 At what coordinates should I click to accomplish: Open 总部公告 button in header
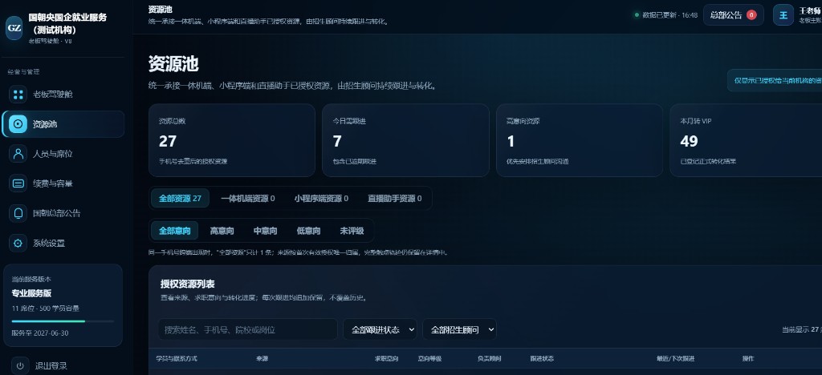734,15
